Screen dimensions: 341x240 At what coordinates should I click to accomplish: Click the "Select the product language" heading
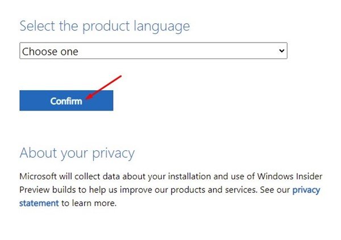click(105, 26)
